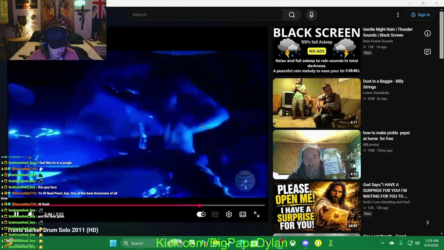Open the pickle pepsi video thumbnail
444x250 pixels.
pyautogui.click(x=317, y=155)
